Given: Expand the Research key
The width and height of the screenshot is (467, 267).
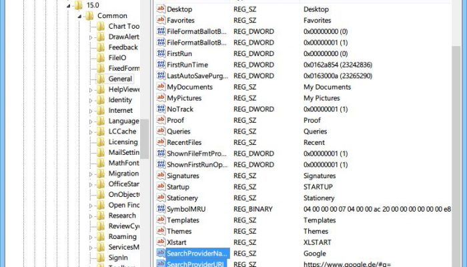Looking at the screenshot, I should [91, 216].
